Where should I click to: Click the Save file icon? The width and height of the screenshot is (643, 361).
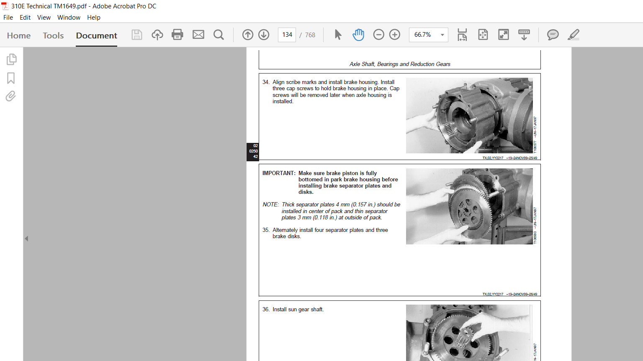coord(137,35)
